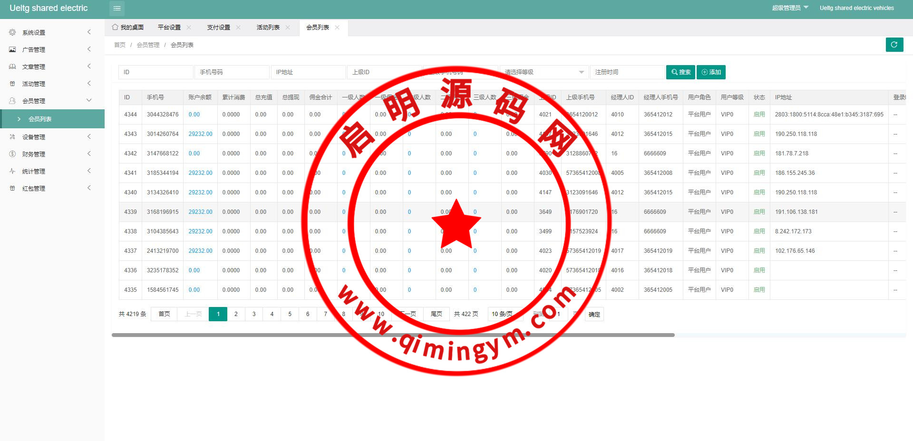Open the 我的桌面 home tab

point(128,28)
